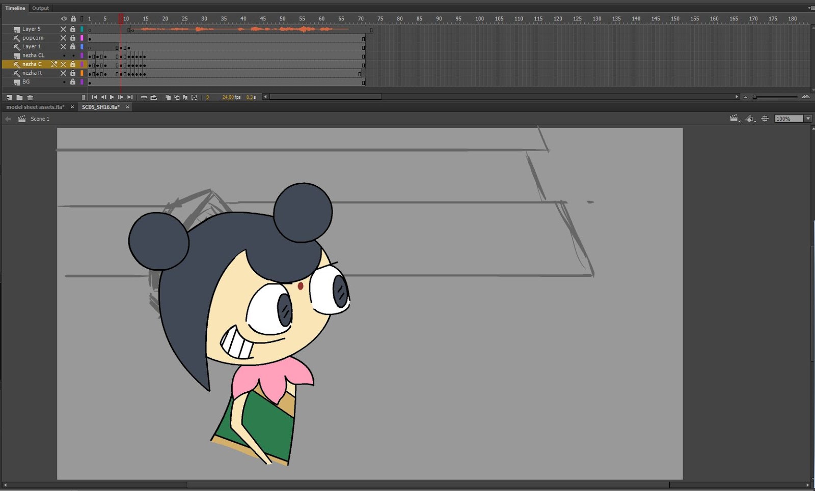This screenshot has width=815, height=491.
Task: Unlock the nezha R layer
Action: click(x=73, y=73)
